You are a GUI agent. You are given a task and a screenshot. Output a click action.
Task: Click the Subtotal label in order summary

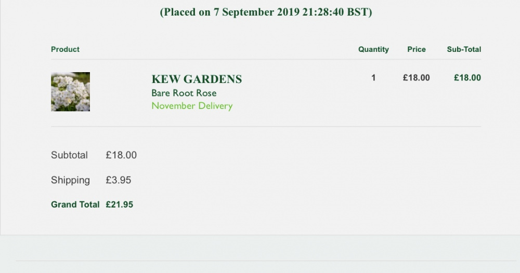[x=69, y=155]
